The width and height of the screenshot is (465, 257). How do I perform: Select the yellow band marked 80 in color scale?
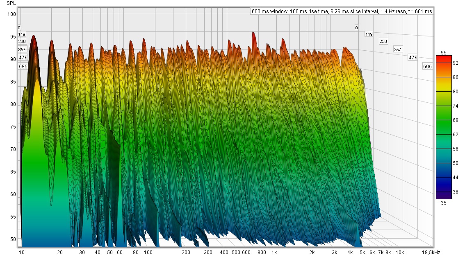(444, 91)
